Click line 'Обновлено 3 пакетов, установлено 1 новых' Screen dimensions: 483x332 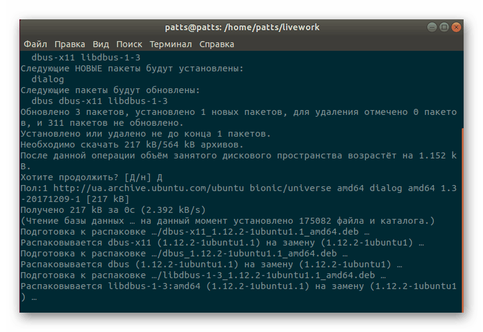(238, 112)
